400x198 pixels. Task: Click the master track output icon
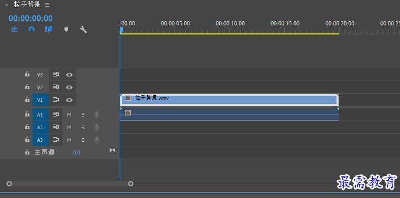[113, 150]
